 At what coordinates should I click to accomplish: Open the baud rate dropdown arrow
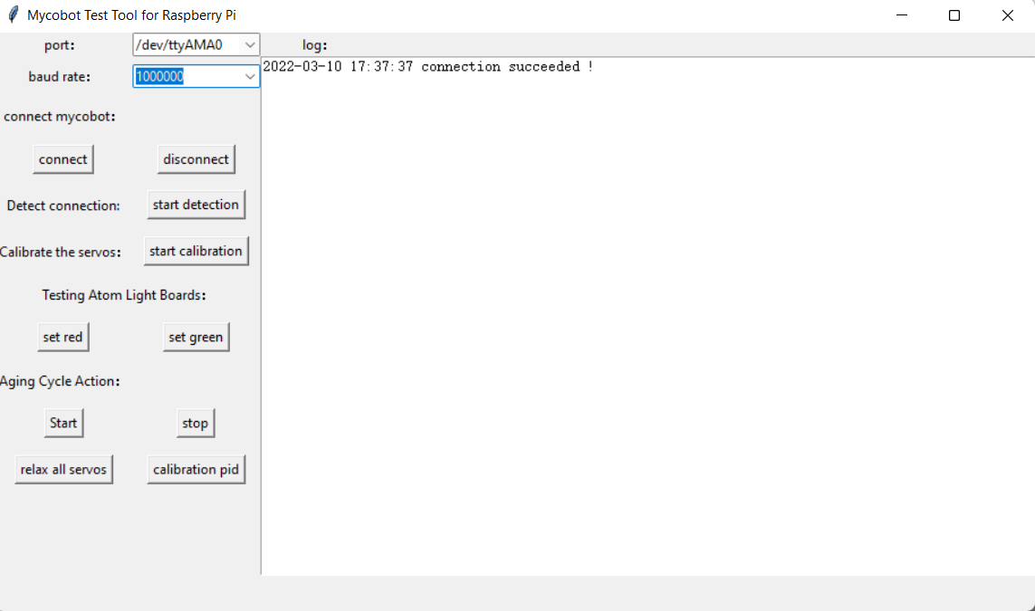(250, 77)
